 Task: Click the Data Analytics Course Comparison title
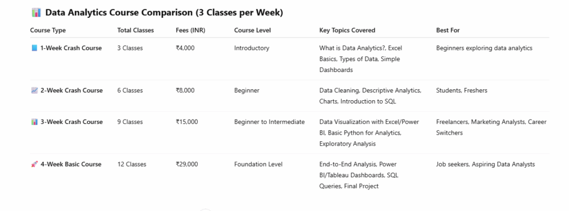[164, 13]
